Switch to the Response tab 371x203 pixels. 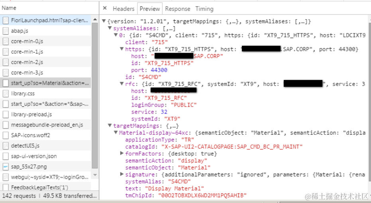coord(177,9)
